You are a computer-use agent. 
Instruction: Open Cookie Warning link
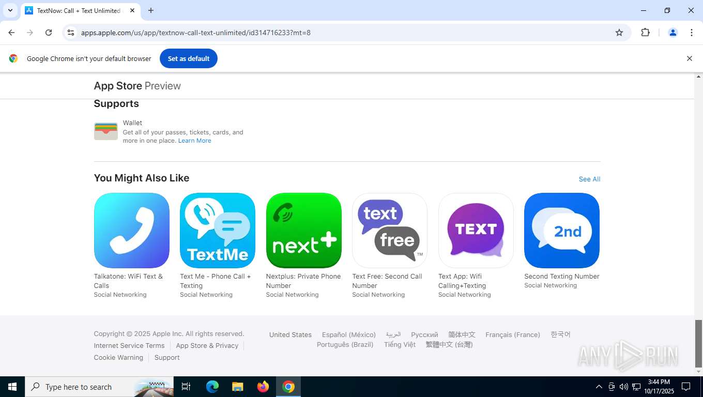pos(118,358)
